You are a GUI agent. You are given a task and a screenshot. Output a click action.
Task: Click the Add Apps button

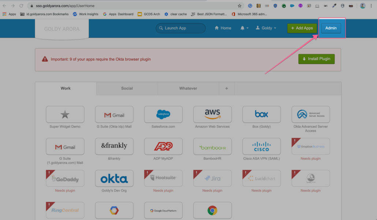point(302,28)
